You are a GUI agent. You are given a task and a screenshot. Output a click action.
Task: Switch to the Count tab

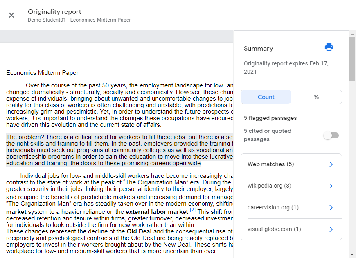pos(266,97)
